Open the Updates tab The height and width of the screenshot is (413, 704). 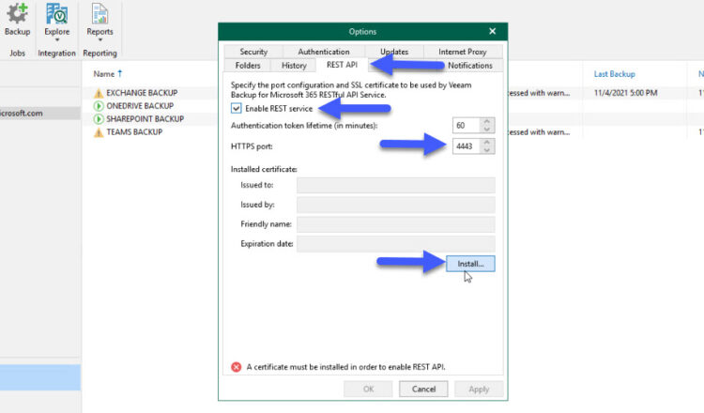[394, 52]
